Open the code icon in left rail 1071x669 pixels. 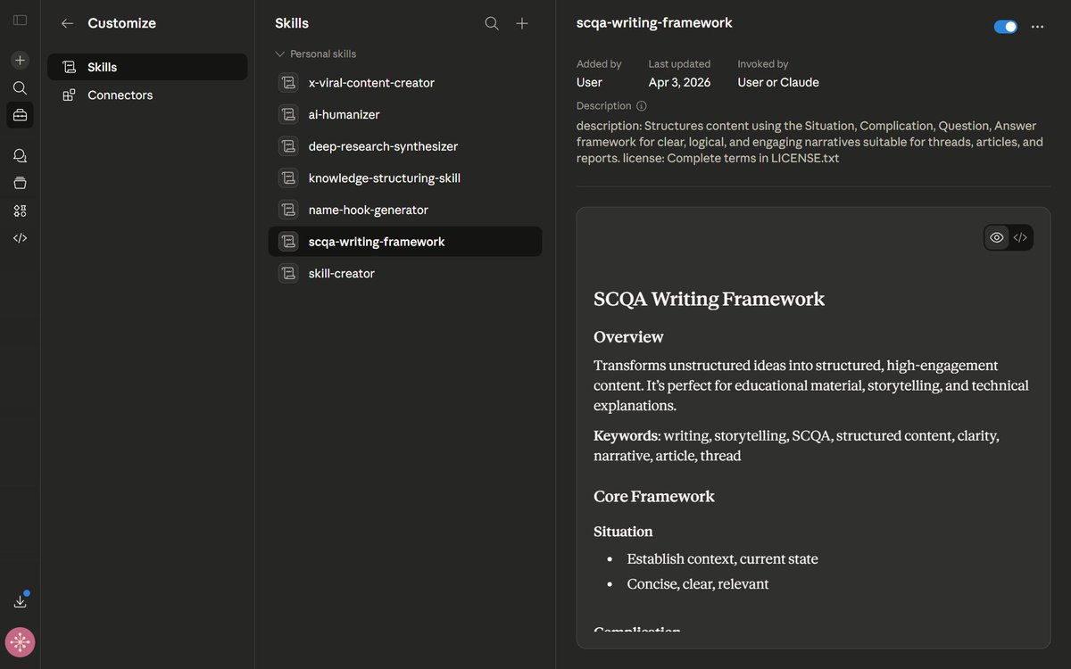pyautogui.click(x=20, y=238)
